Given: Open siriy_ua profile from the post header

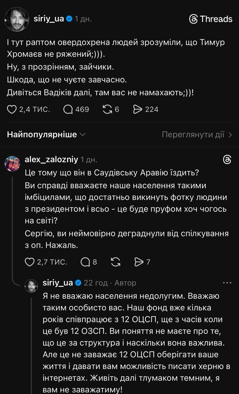Looking at the screenshot, I should [49, 19].
